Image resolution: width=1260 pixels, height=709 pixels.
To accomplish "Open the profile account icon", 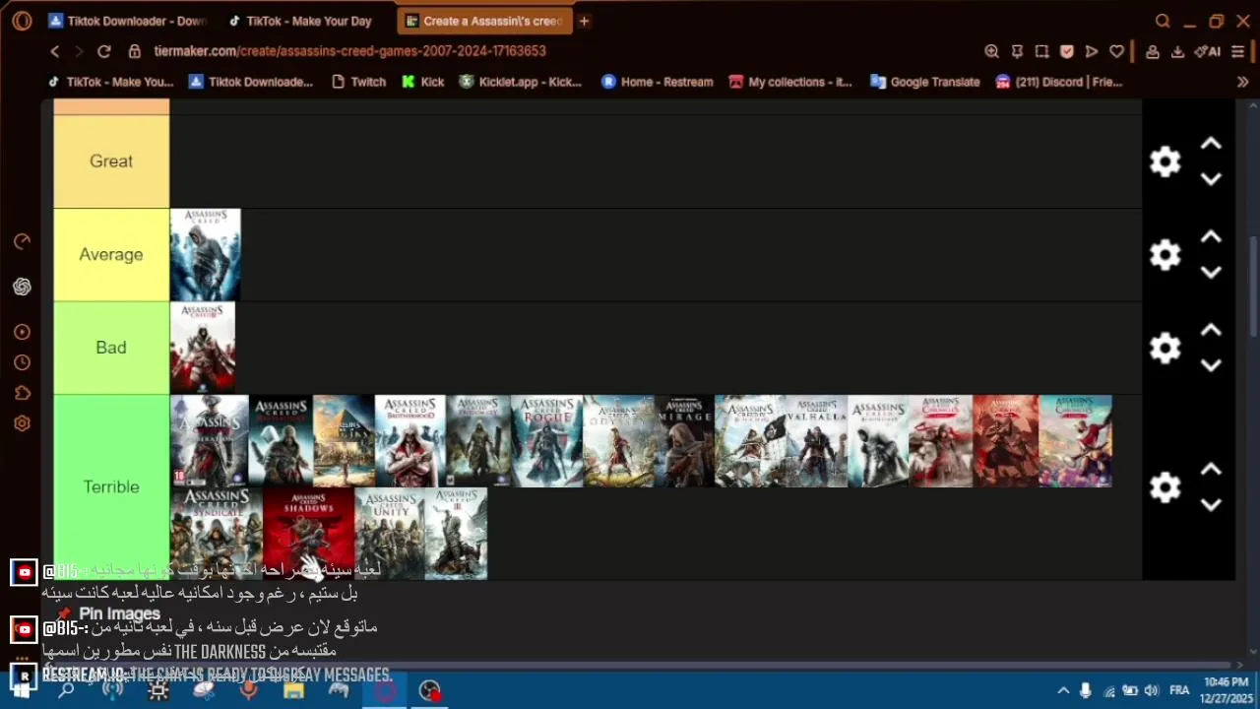I will (1152, 51).
